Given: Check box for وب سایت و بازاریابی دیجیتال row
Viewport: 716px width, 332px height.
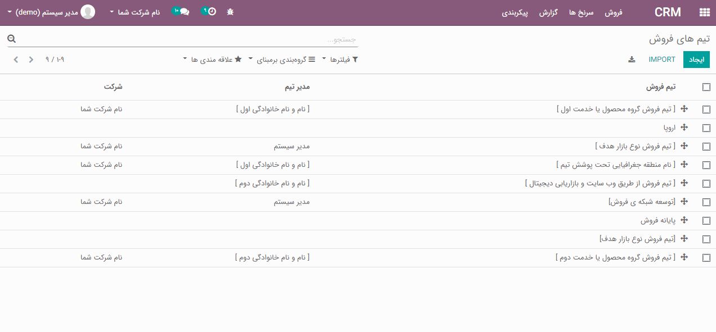Looking at the screenshot, I should (706, 184).
